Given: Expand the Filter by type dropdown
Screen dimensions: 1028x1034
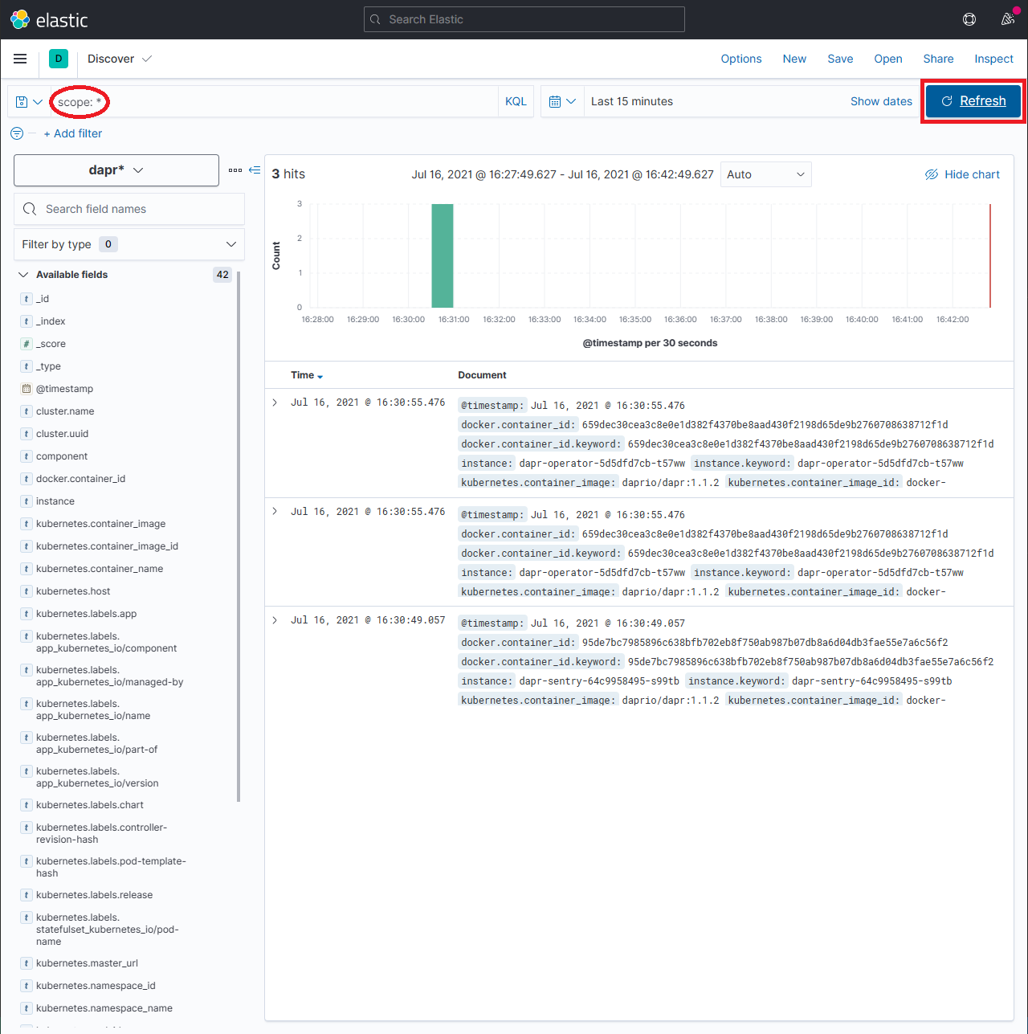Looking at the screenshot, I should tap(128, 244).
